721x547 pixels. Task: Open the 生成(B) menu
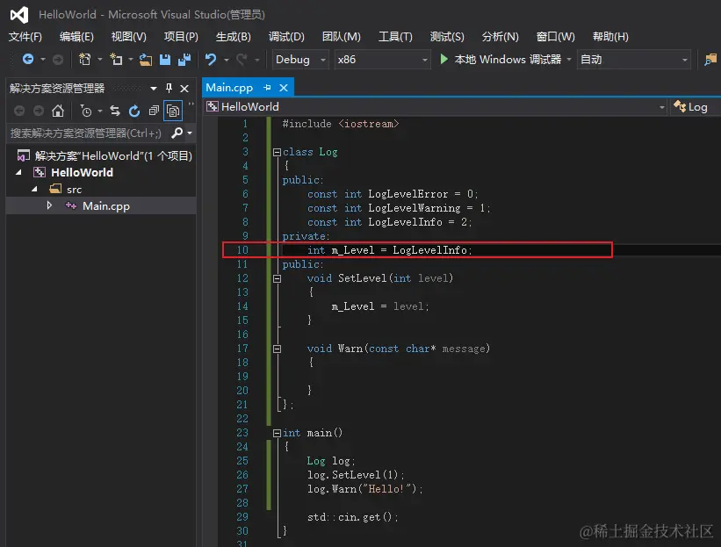coord(233,37)
